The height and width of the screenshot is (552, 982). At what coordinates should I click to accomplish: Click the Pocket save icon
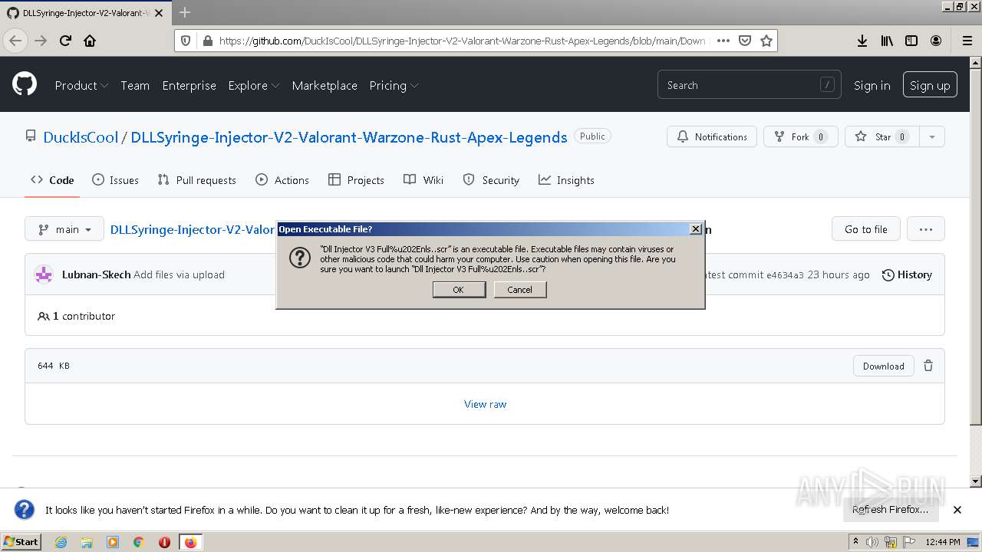click(x=744, y=41)
